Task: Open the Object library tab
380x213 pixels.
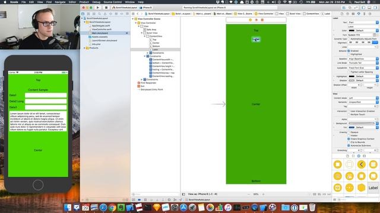Action: click(x=359, y=156)
